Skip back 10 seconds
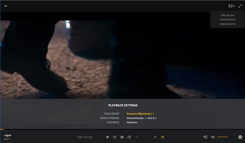 click(115, 137)
